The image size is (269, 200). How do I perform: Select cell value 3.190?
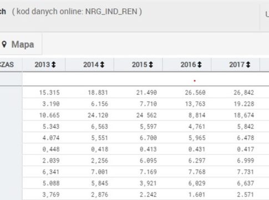pyautogui.click(x=51, y=104)
